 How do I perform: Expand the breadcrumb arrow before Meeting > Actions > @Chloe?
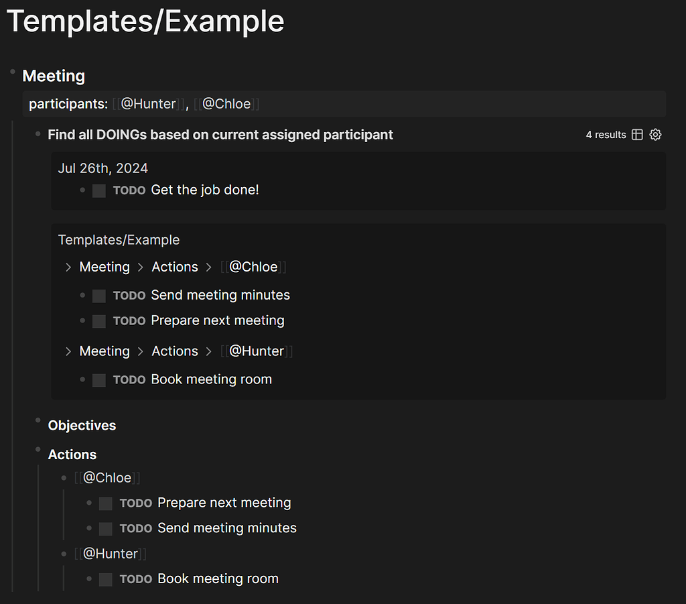click(x=68, y=267)
